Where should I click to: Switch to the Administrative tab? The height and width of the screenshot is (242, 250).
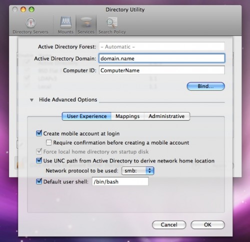click(167, 116)
